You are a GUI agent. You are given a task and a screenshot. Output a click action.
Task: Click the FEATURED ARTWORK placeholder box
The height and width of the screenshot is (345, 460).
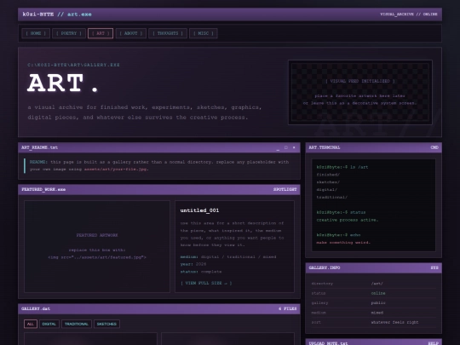(97, 246)
